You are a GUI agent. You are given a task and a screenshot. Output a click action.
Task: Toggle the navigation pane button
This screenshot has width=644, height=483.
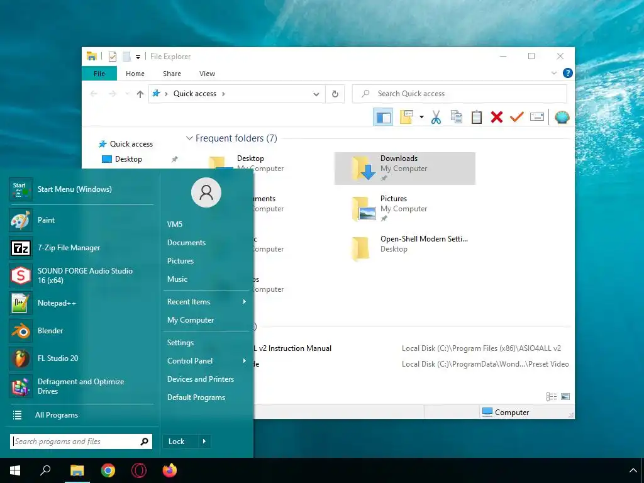[383, 118]
